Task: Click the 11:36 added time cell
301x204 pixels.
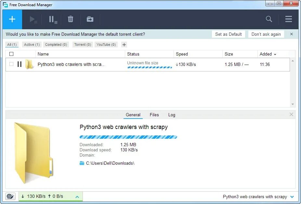Action: (x=265, y=65)
